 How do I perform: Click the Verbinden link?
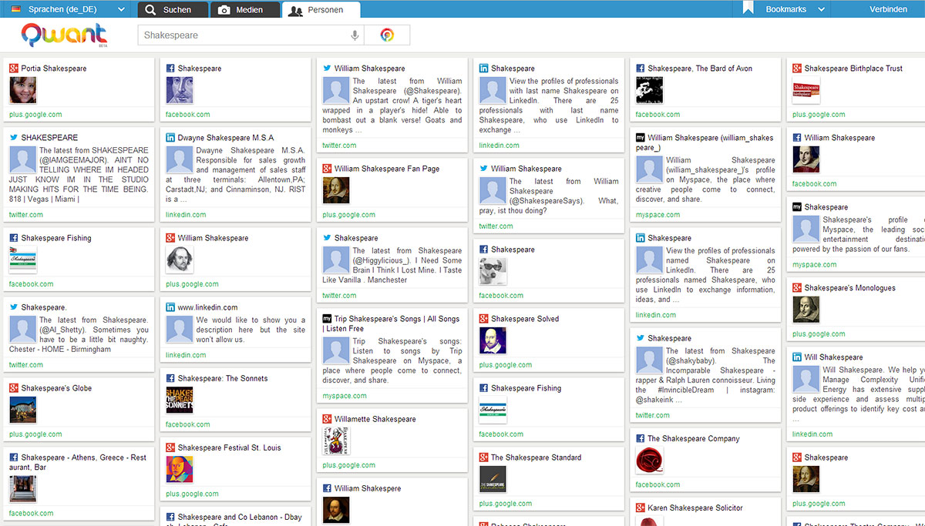(888, 9)
